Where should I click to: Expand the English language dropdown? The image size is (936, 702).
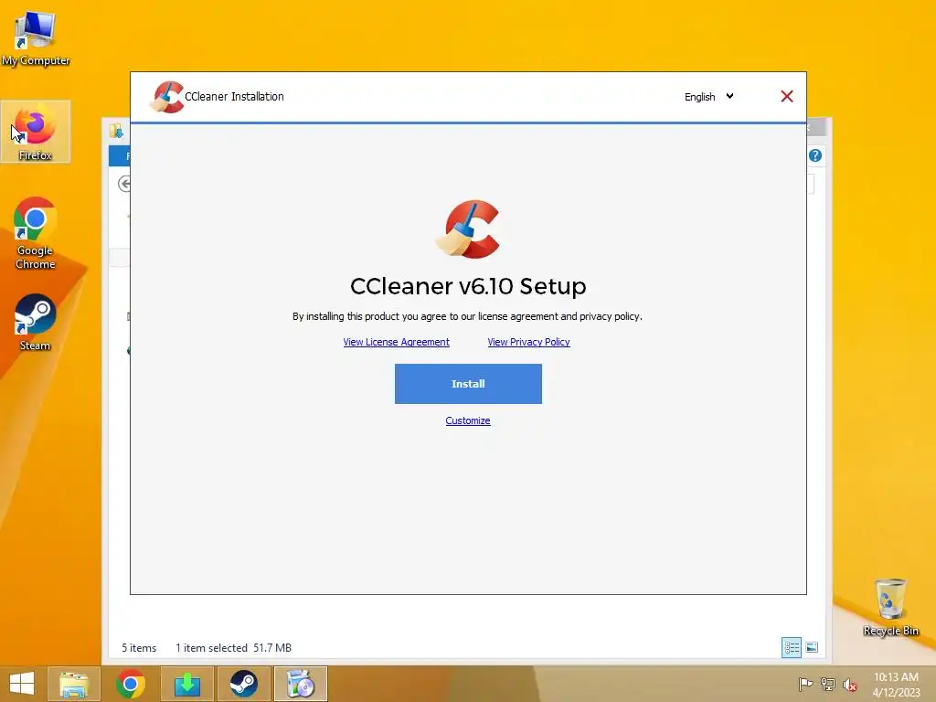click(709, 97)
